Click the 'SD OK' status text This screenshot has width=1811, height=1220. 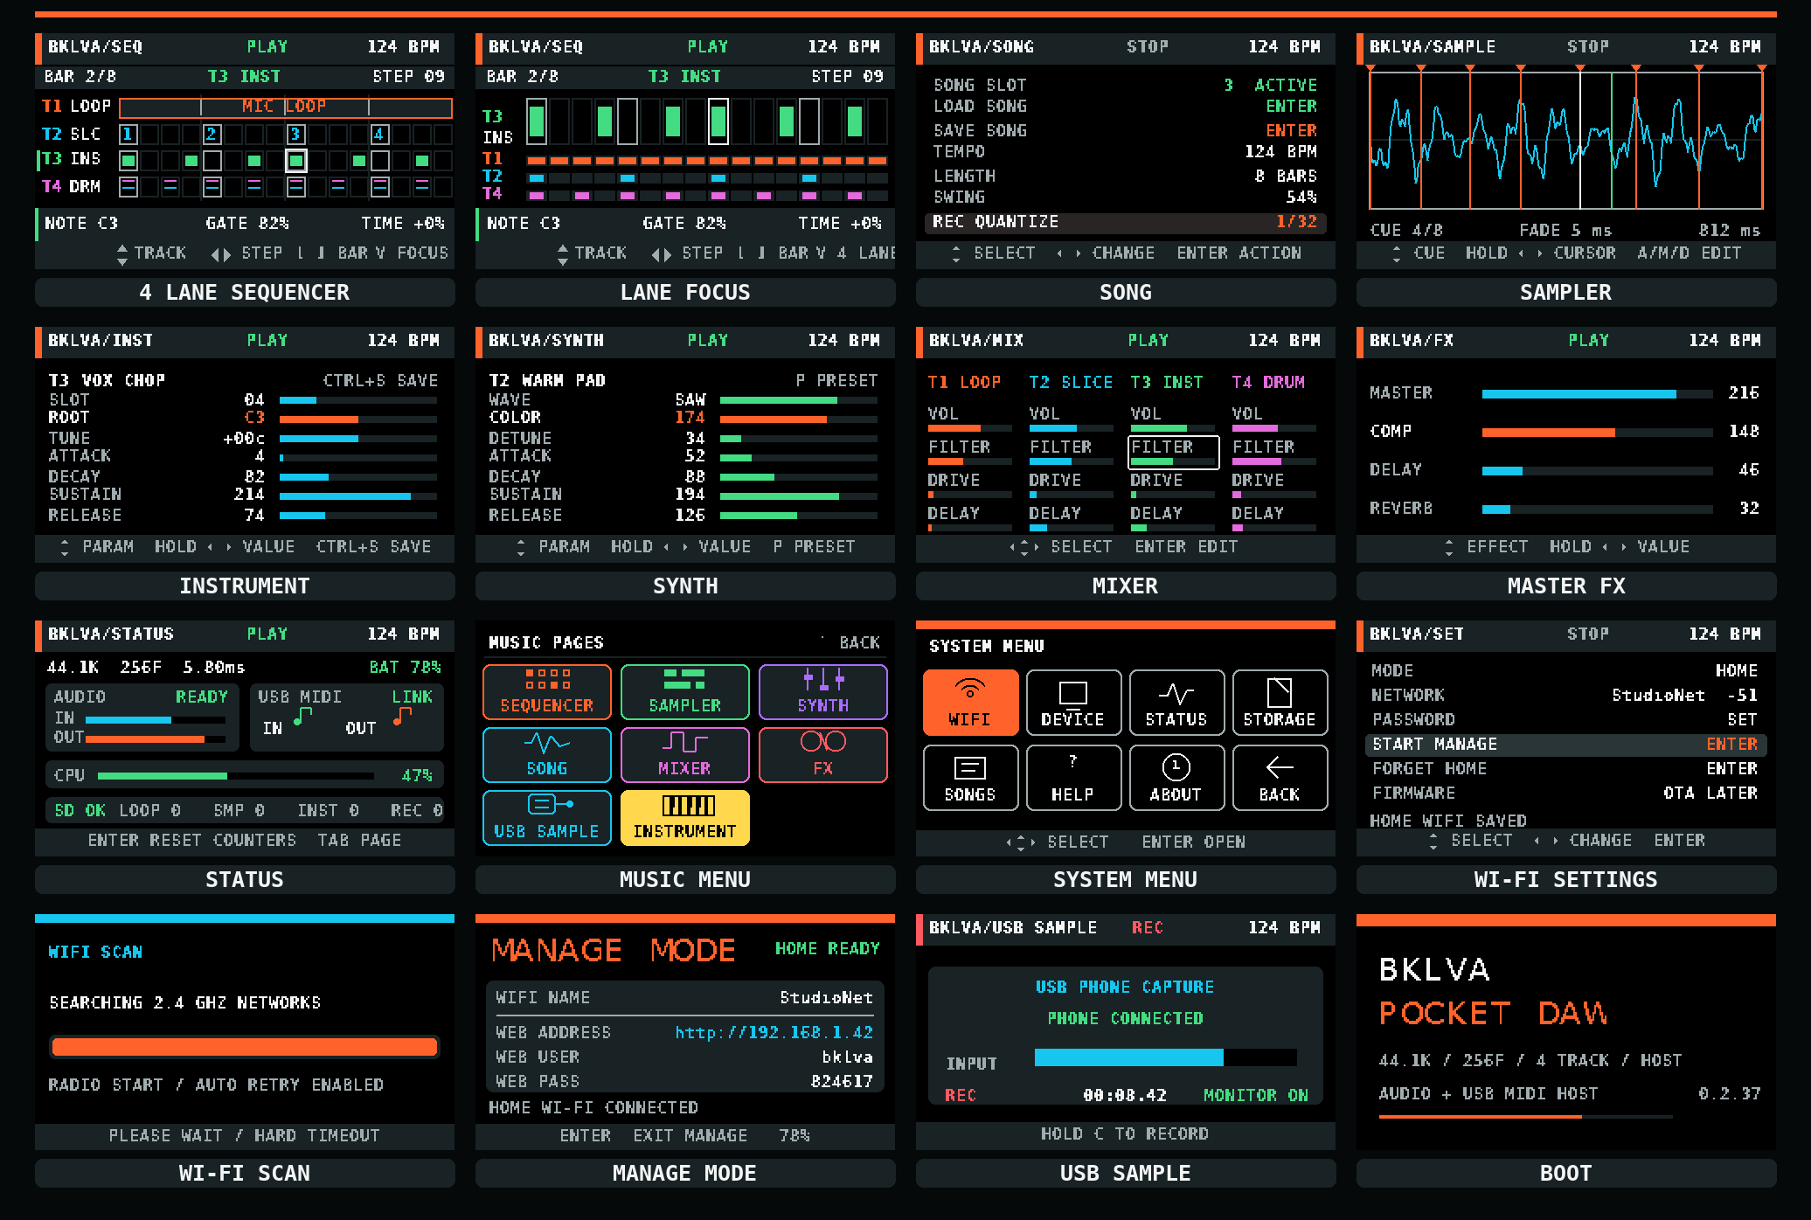80,811
